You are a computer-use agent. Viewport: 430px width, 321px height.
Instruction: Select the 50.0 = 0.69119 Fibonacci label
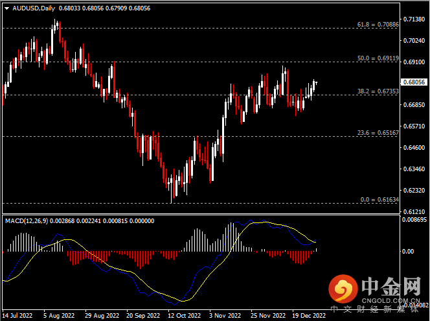tap(378, 58)
